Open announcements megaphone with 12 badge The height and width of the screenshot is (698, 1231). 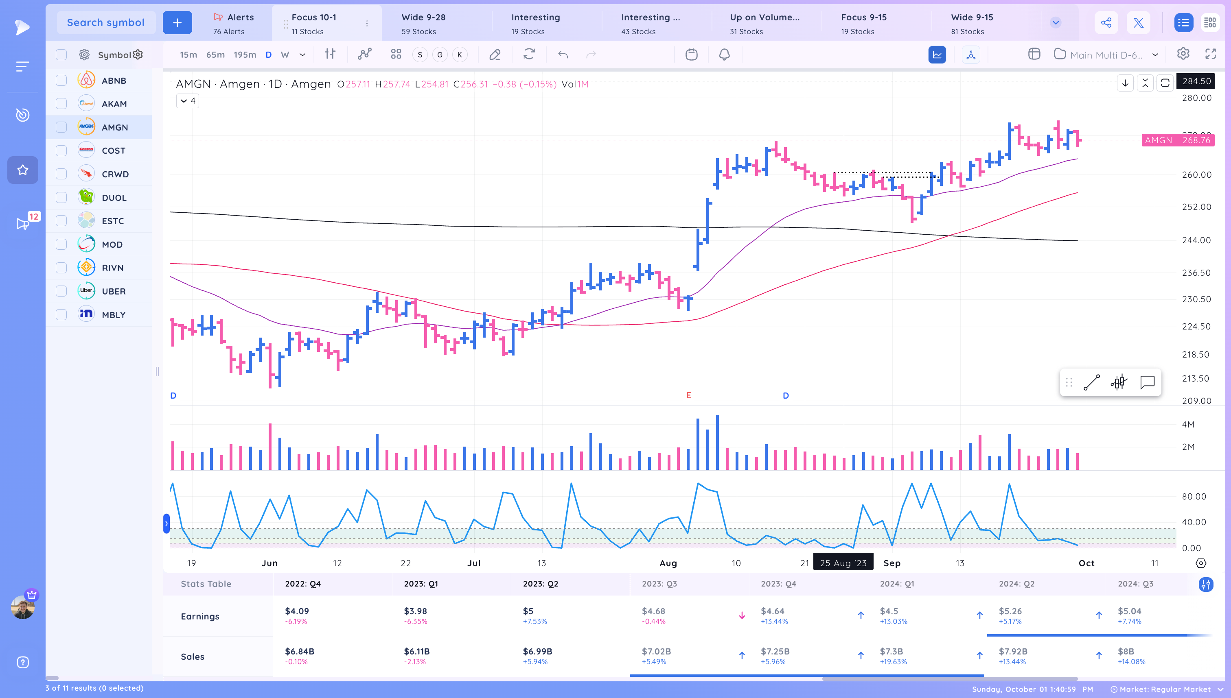(22, 223)
